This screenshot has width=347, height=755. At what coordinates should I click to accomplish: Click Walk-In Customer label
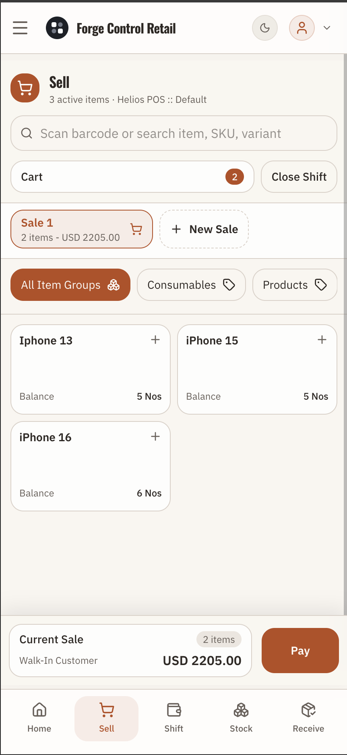(x=58, y=661)
